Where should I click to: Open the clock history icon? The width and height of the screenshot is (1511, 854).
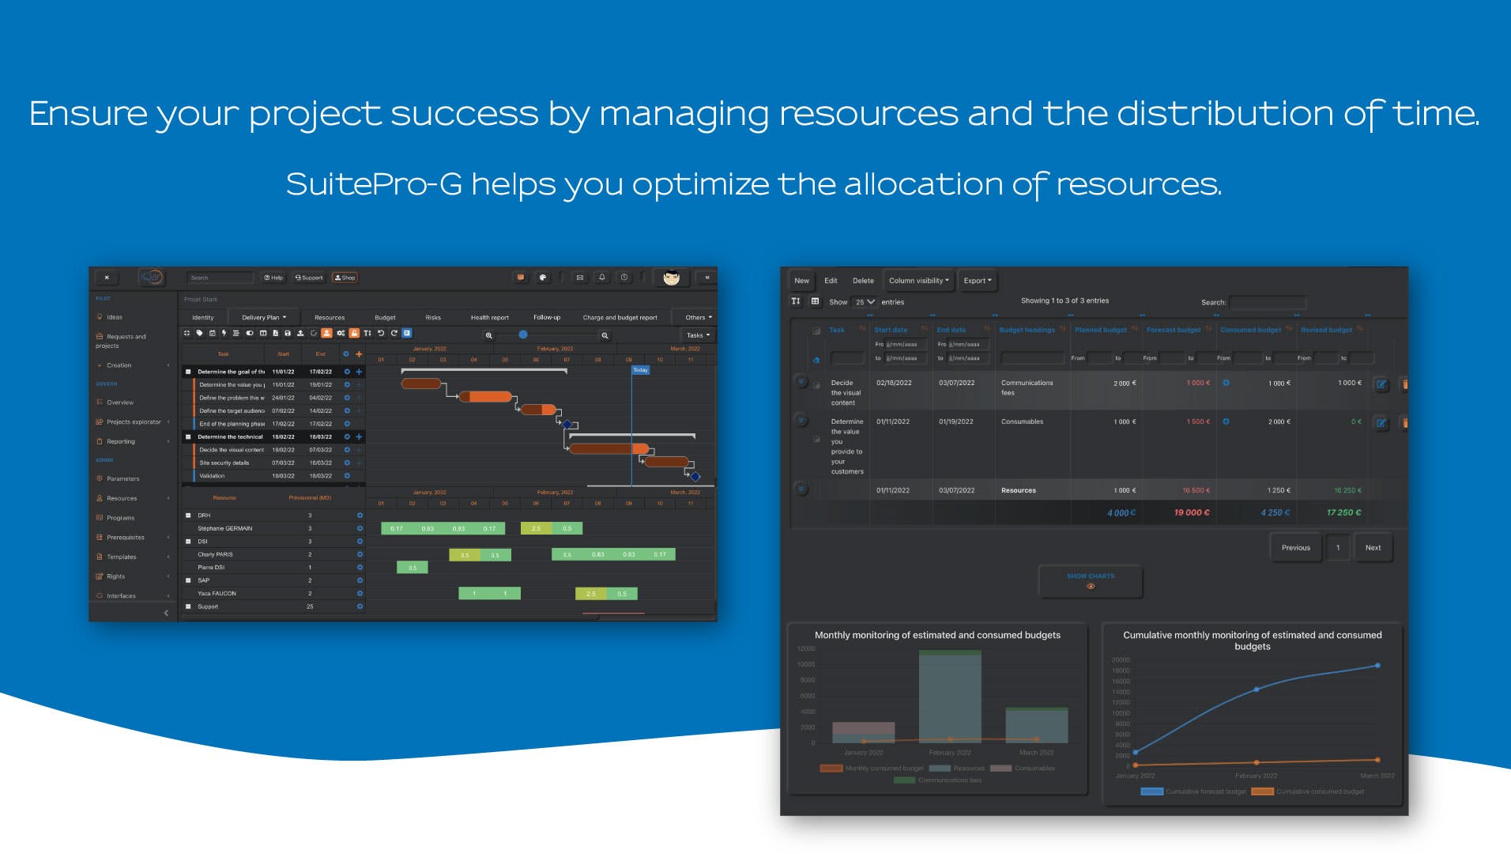(624, 278)
